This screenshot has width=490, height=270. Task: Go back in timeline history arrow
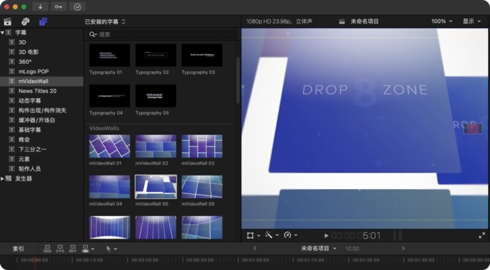pyautogui.click(x=255, y=248)
